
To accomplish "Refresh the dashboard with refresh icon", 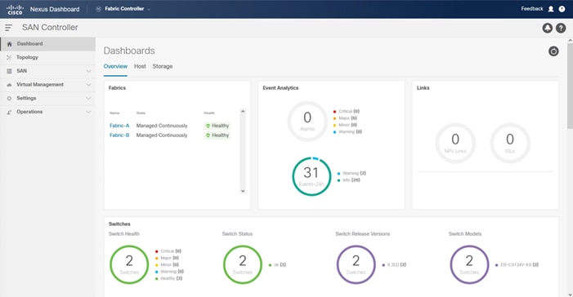I will (x=553, y=51).
